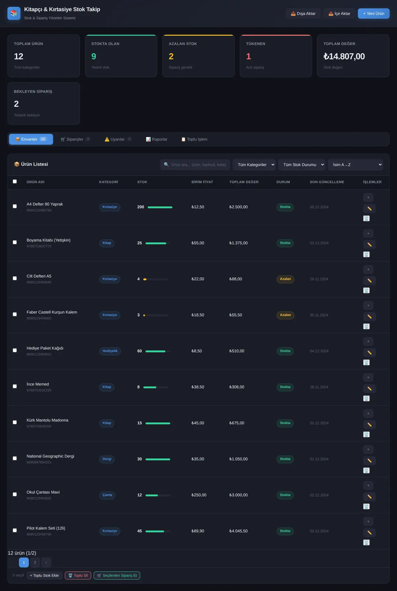The image size is (397, 591).
Task: Open the İsim A→Z sort dropdown
Action: pos(355,165)
